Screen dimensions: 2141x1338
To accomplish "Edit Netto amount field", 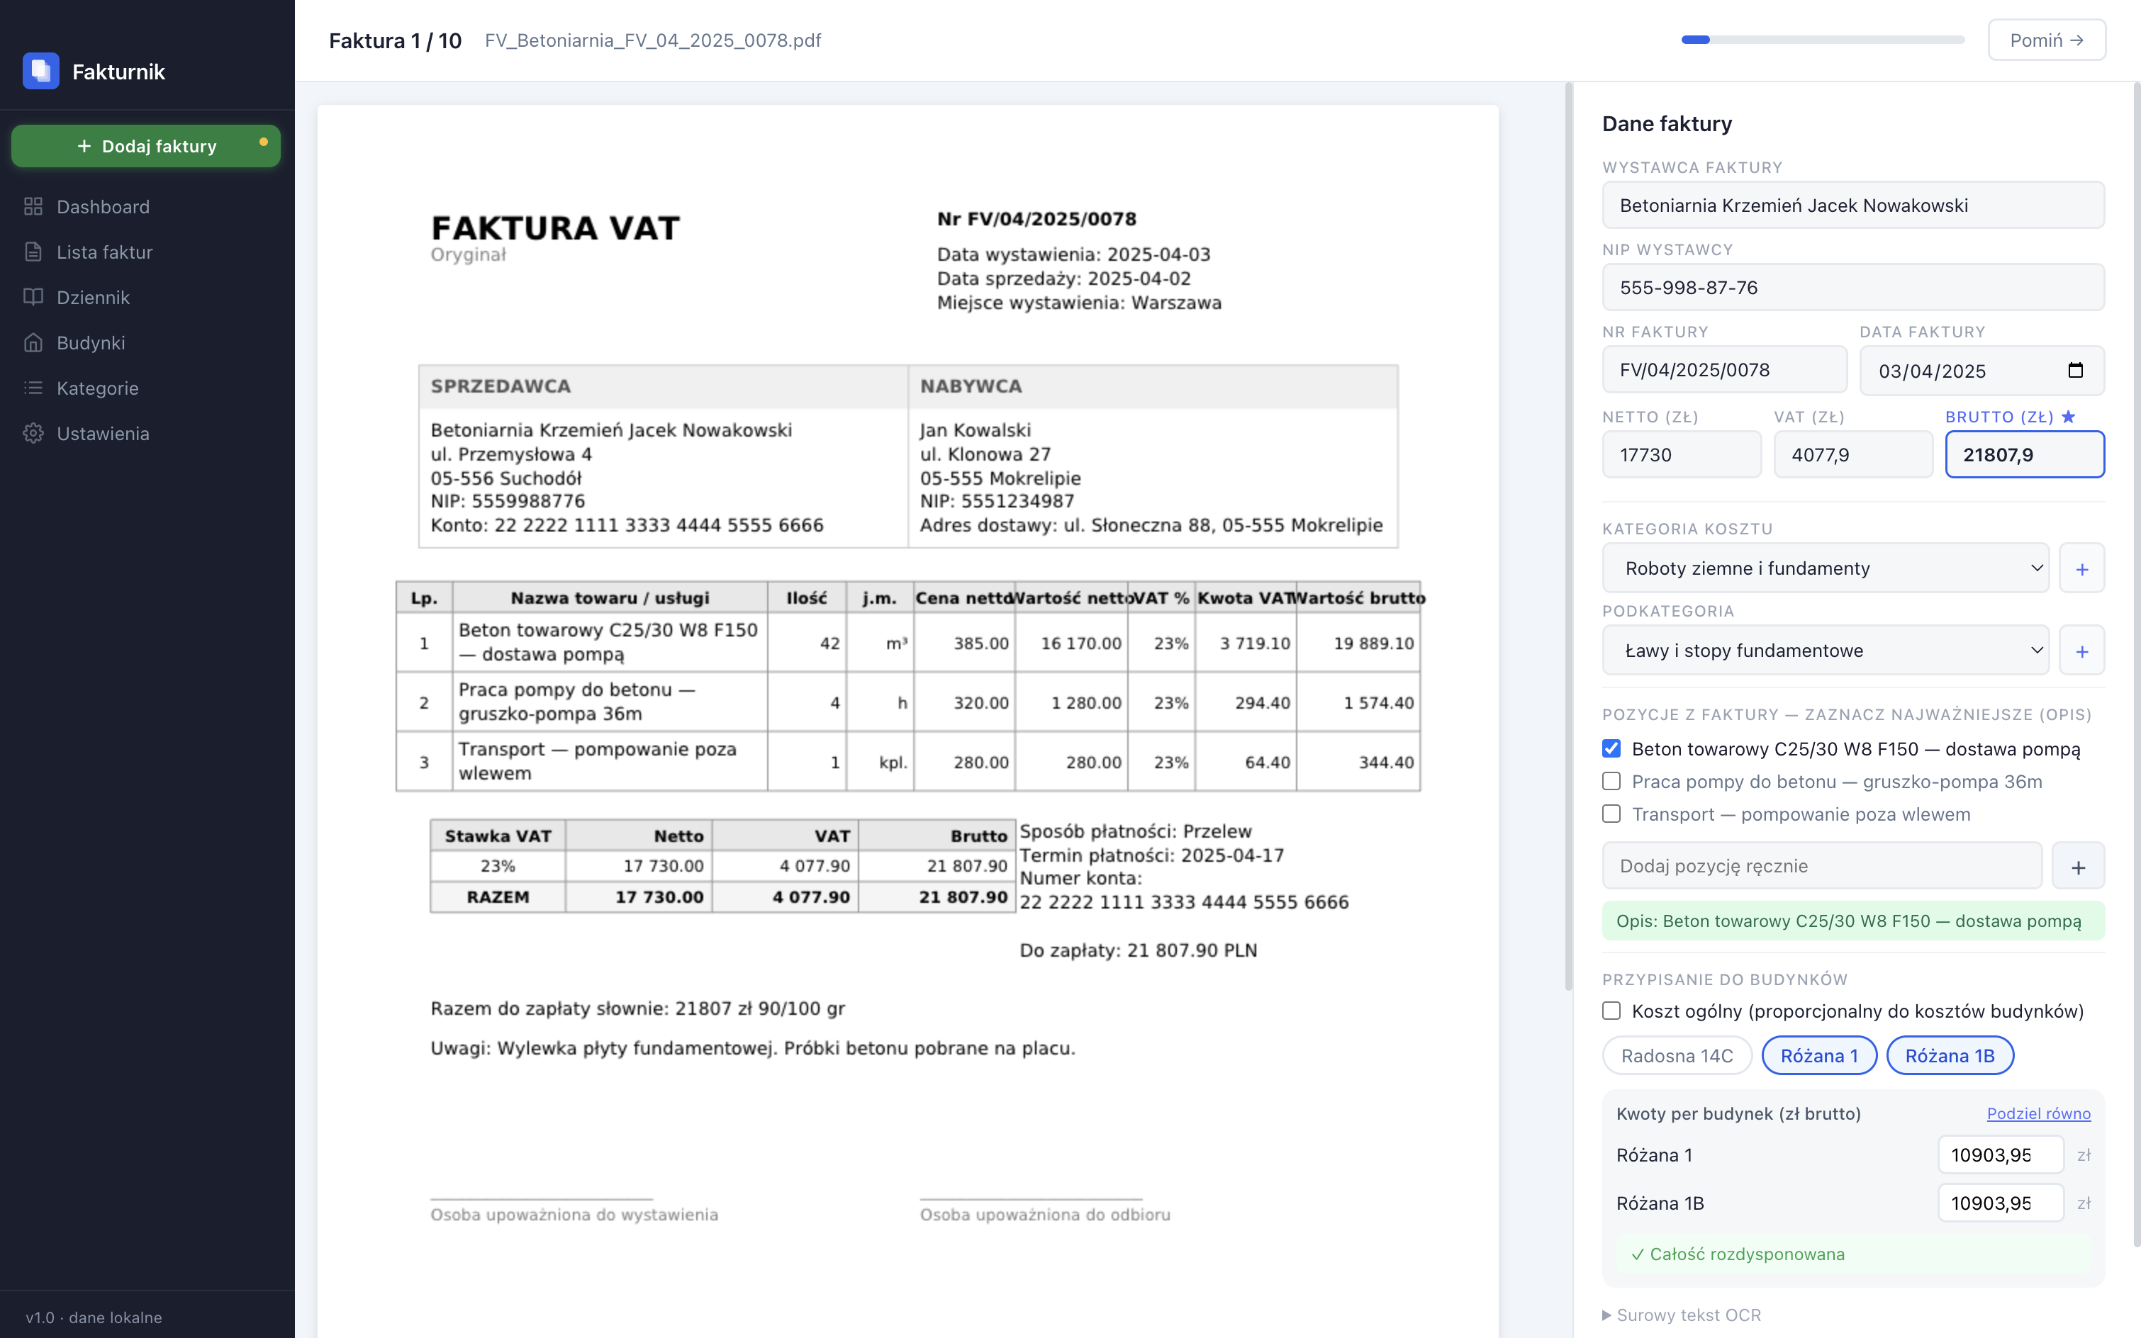I will click(x=1682, y=455).
